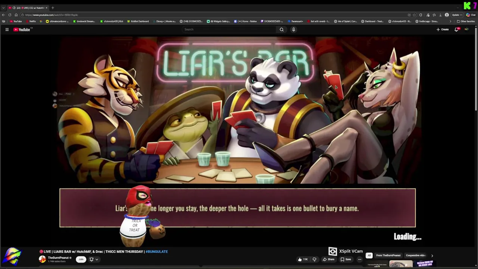The height and width of the screenshot is (269, 478).
Task: Go back with the browser back arrow
Action: pos(3,15)
